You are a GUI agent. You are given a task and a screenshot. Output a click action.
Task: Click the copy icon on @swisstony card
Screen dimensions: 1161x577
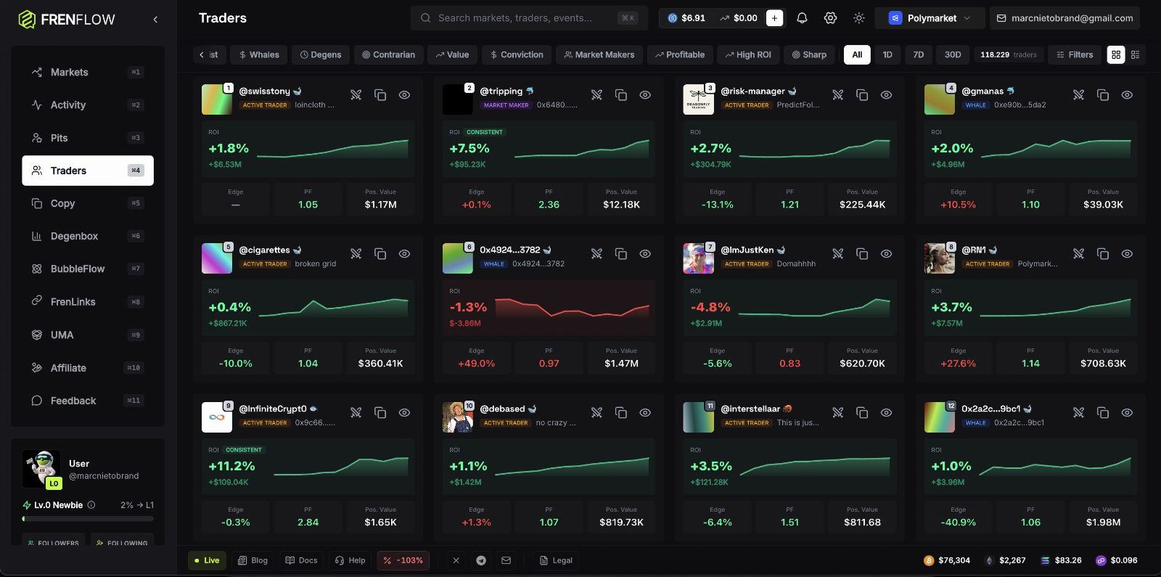click(x=380, y=95)
